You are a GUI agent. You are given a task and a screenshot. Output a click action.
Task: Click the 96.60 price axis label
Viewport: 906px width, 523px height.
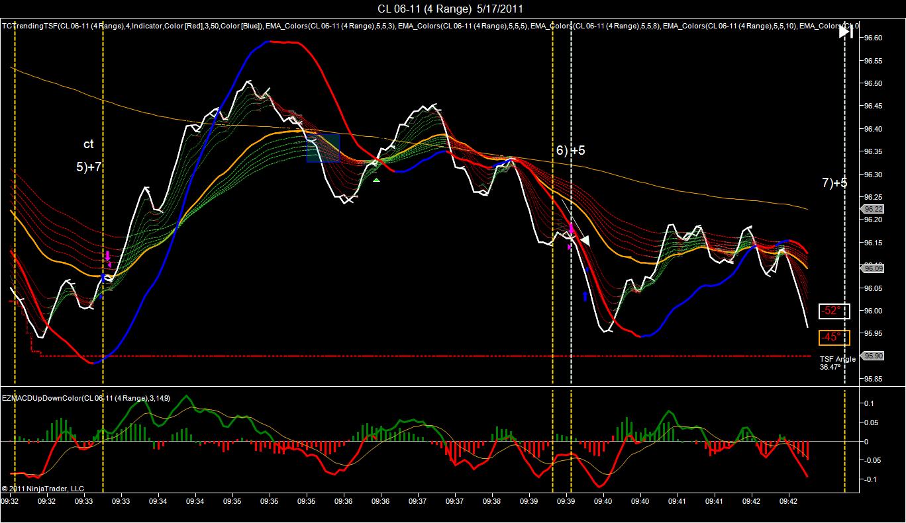tap(874, 38)
